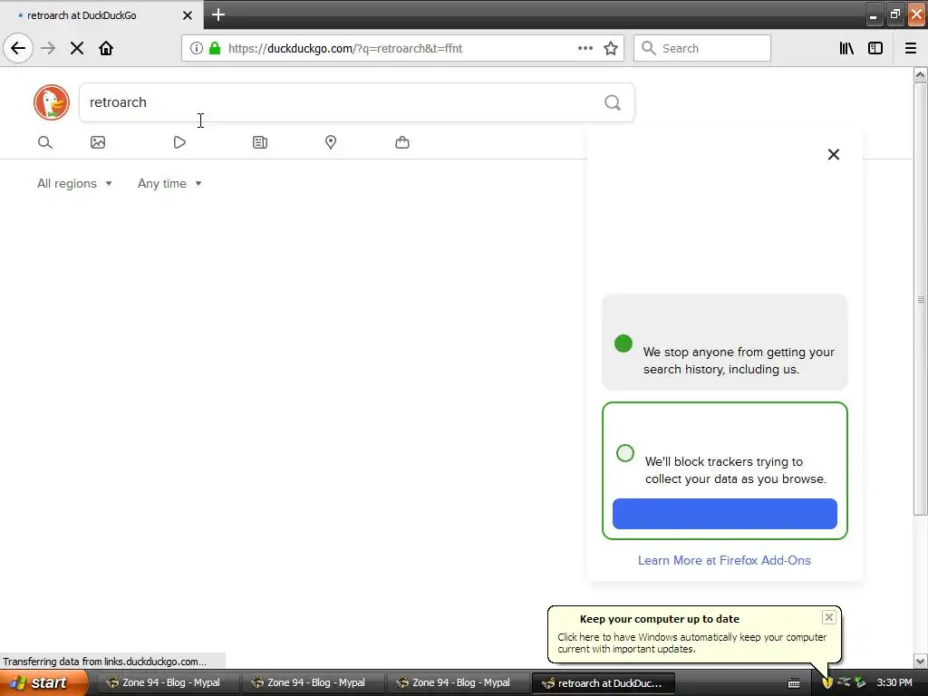The height and width of the screenshot is (696, 928).
Task: Switch to the Maps results pin icon
Action: pyautogui.click(x=331, y=142)
